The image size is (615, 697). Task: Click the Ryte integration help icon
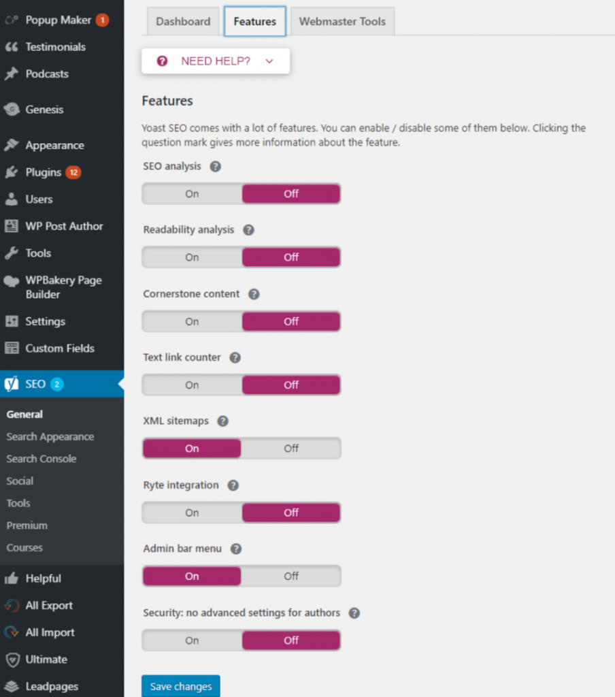(x=233, y=485)
